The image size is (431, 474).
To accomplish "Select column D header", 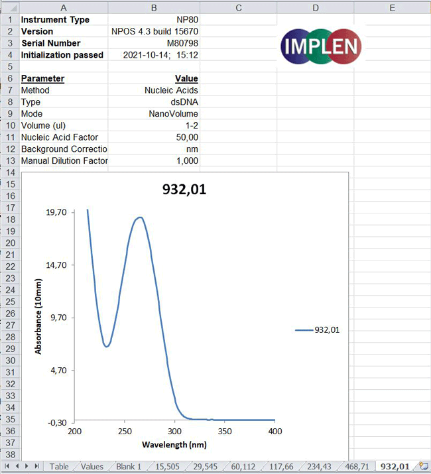I will [x=316, y=7].
